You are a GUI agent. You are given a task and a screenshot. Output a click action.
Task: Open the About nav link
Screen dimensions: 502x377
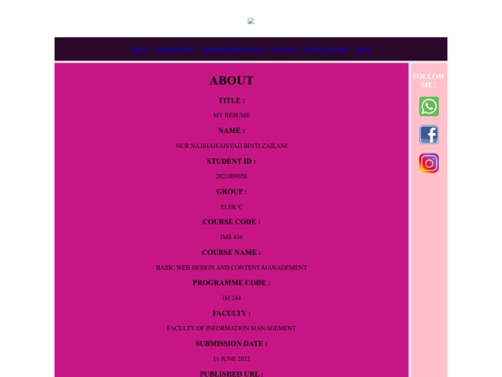click(x=363, y=49)
